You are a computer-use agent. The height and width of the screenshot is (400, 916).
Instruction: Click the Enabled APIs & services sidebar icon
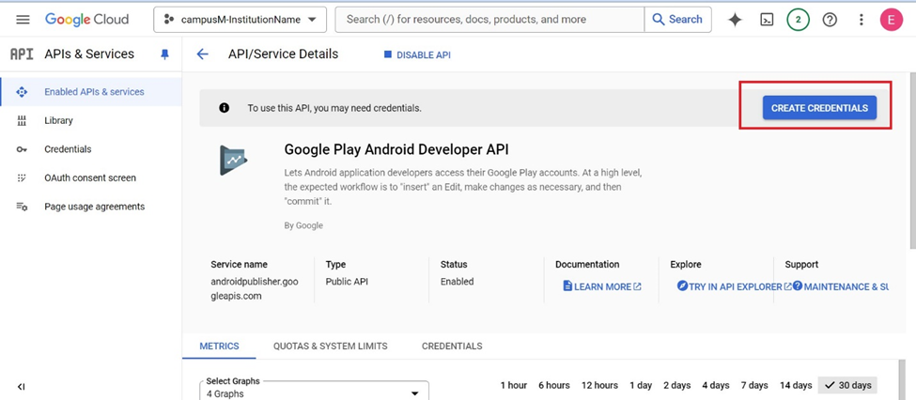coord(22,92)
